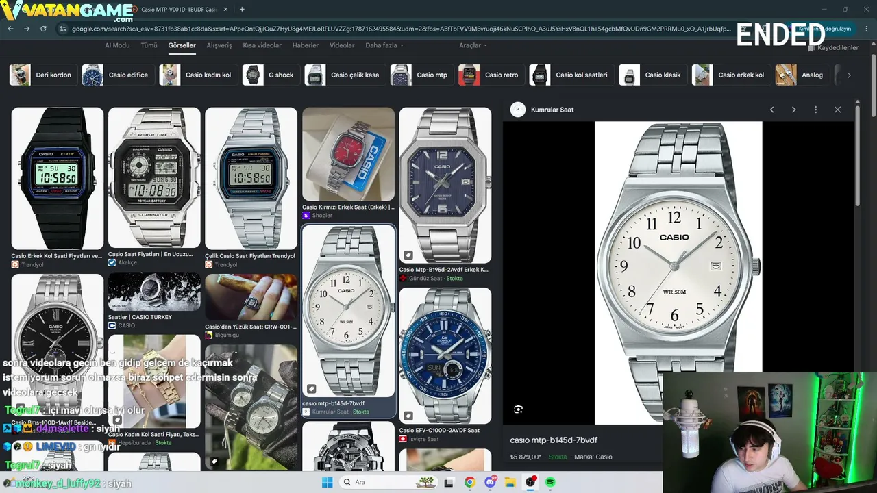This screenshot has height=493, width=877.
Task: Open the Saatler CASIO TURKEY thumbnail
Action: [154, 292]
